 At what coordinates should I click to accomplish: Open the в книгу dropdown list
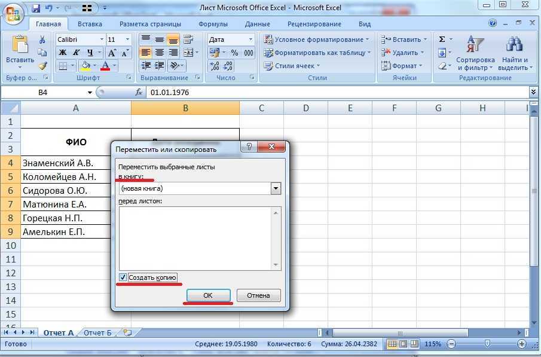point(276,188)
